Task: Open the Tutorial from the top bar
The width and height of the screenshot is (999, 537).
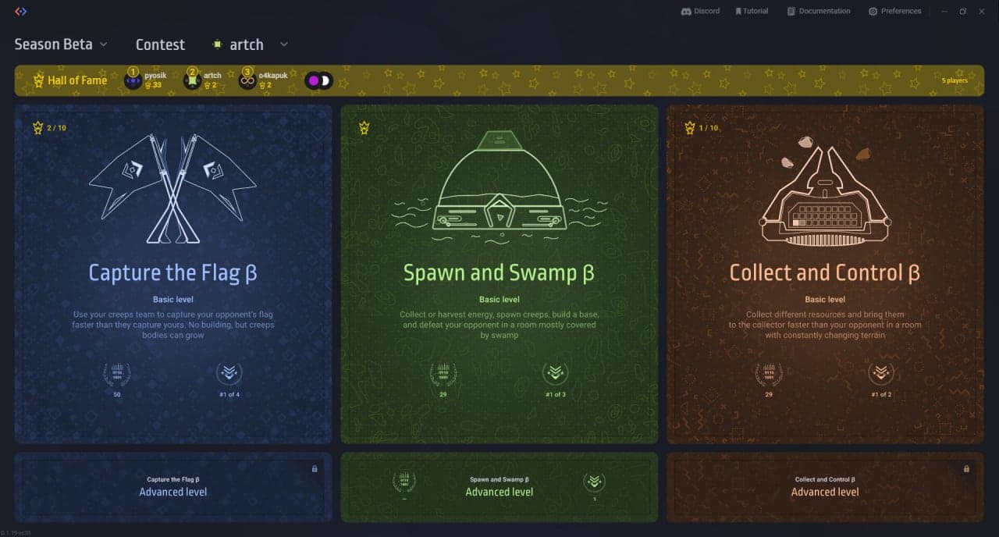Action: pos(751,12)
